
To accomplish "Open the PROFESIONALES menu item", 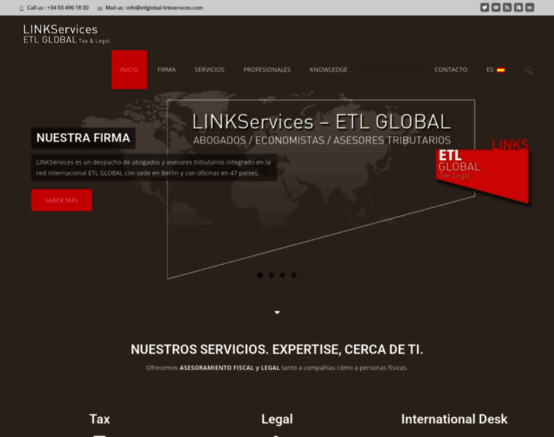I will pyautogui.click(x=267, y=70).
